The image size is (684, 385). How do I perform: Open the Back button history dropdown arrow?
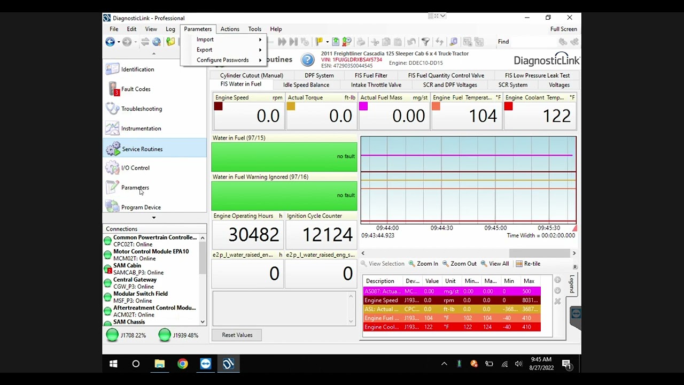tap(119, 42)
